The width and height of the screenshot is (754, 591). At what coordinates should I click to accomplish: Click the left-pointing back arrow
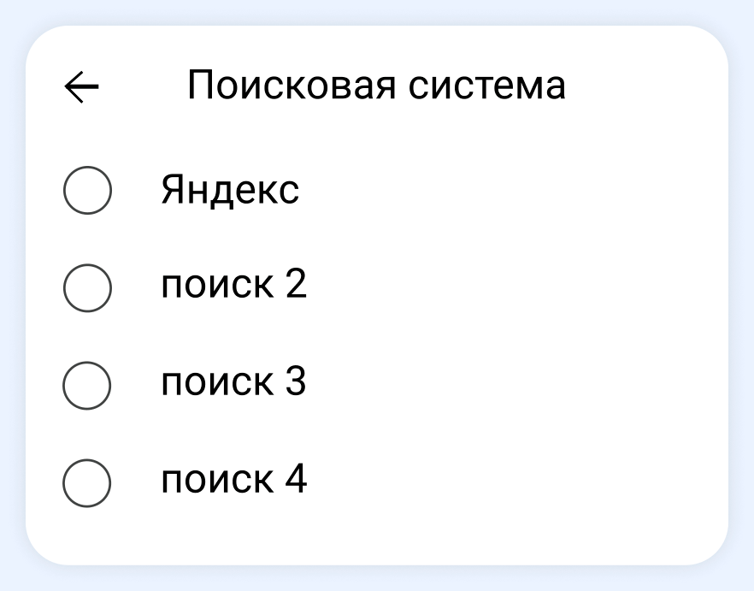[82, 86]
